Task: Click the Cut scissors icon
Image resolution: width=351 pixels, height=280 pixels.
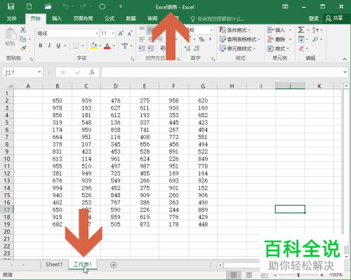Action: click(x=23, y=29)
